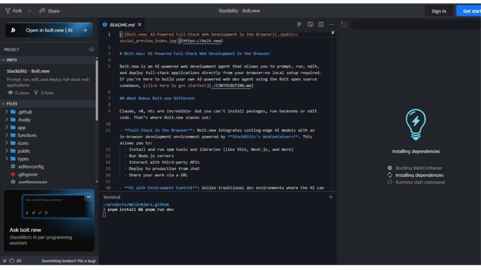Select the P formatting icon above the editor
Image resolution: width=481 pixels, height=270 pixels.
click(x=299, y=24)
